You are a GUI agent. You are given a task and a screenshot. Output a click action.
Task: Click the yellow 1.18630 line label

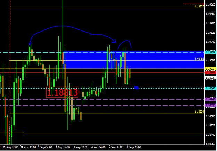[199, 112]
